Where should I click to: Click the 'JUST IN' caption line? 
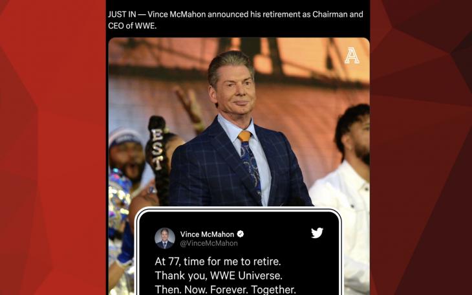point(235,14)
